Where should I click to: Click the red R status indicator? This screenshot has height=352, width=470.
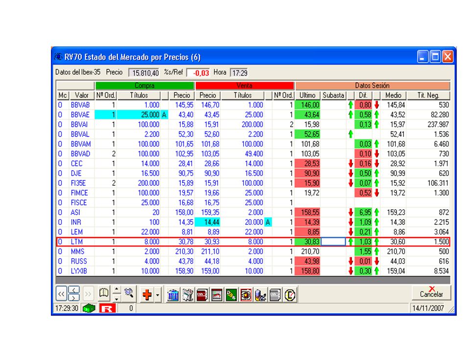(x=107, y=308)
